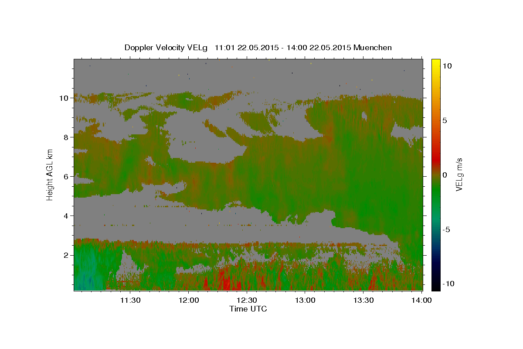523x349 pixels.
Task: Click the "VELg m/s" colorbar label
Action: pyautogui.click(x=459, y=175)
